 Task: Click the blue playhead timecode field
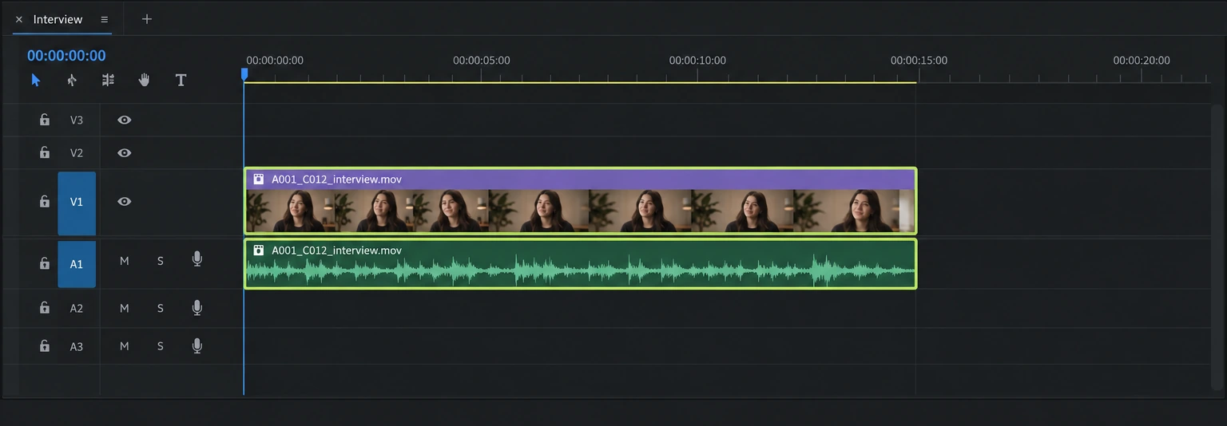click(66, 56)
